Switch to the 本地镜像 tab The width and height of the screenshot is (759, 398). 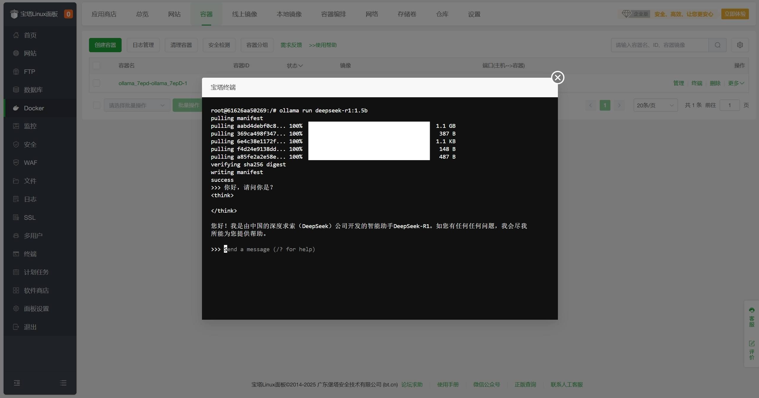(x=289, y=14)
